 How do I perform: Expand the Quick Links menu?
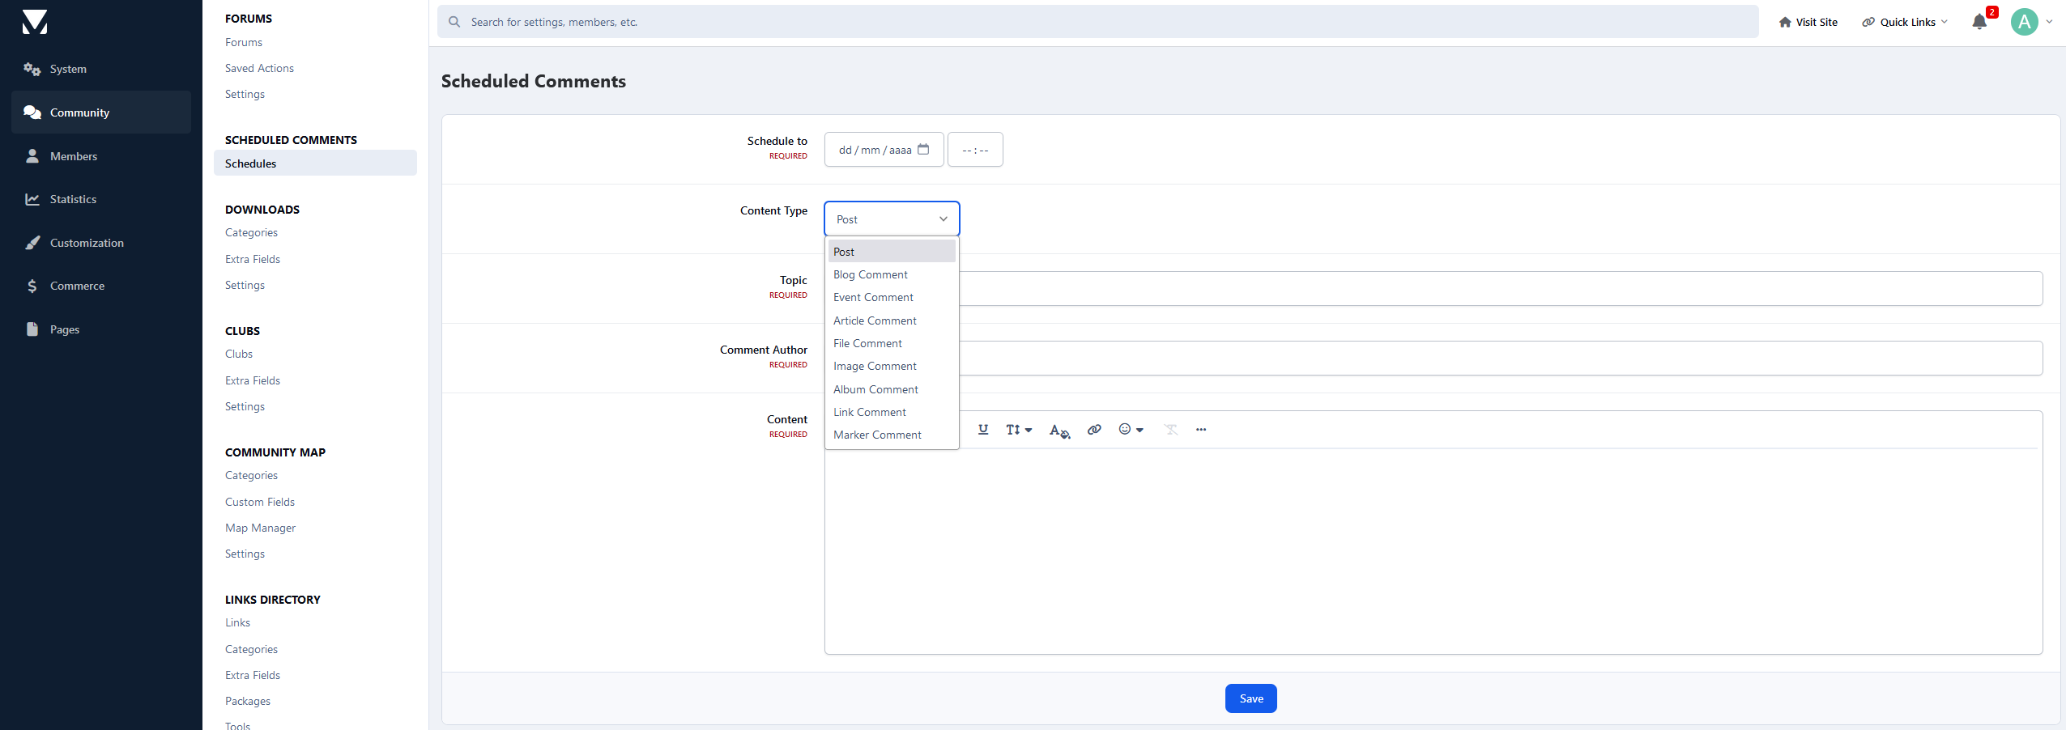pos(1904,22)
